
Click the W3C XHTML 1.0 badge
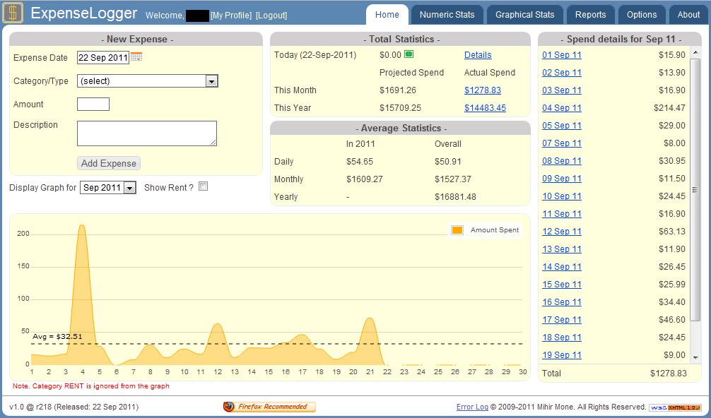675,407
